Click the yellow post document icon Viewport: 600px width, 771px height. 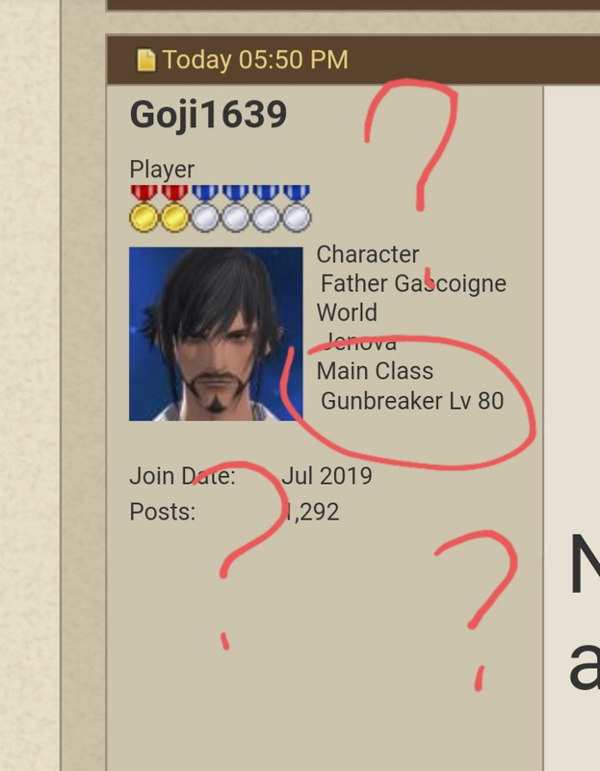pos(146,60)
